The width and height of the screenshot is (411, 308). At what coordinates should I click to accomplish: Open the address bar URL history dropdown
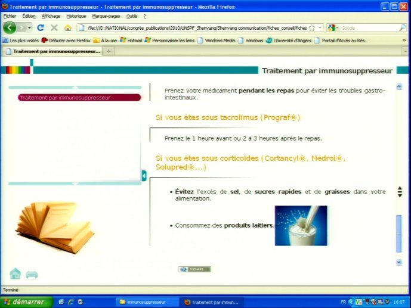320,28
